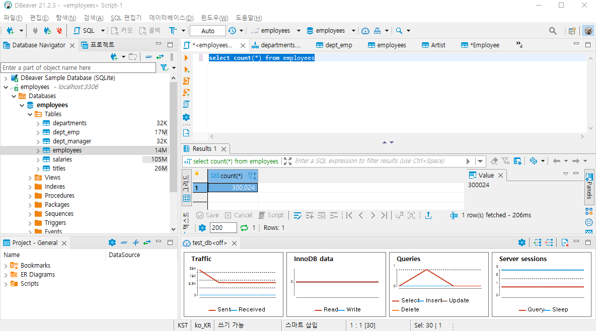Switch to the Artist editor tab

[434, 45]
